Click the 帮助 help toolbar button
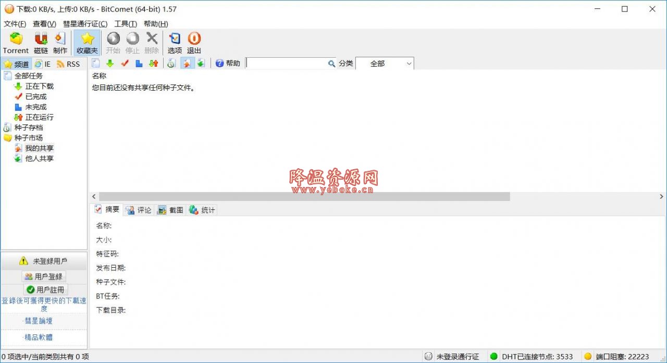667x363 pixels. coord(228,64)
